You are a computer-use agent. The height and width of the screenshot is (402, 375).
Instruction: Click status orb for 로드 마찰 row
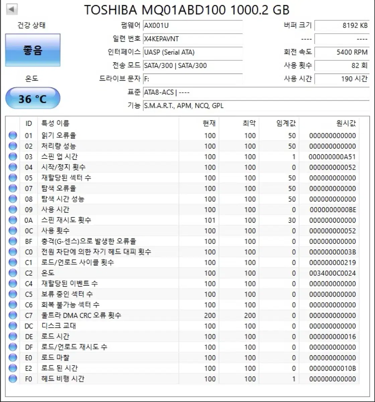pos(13,358)
